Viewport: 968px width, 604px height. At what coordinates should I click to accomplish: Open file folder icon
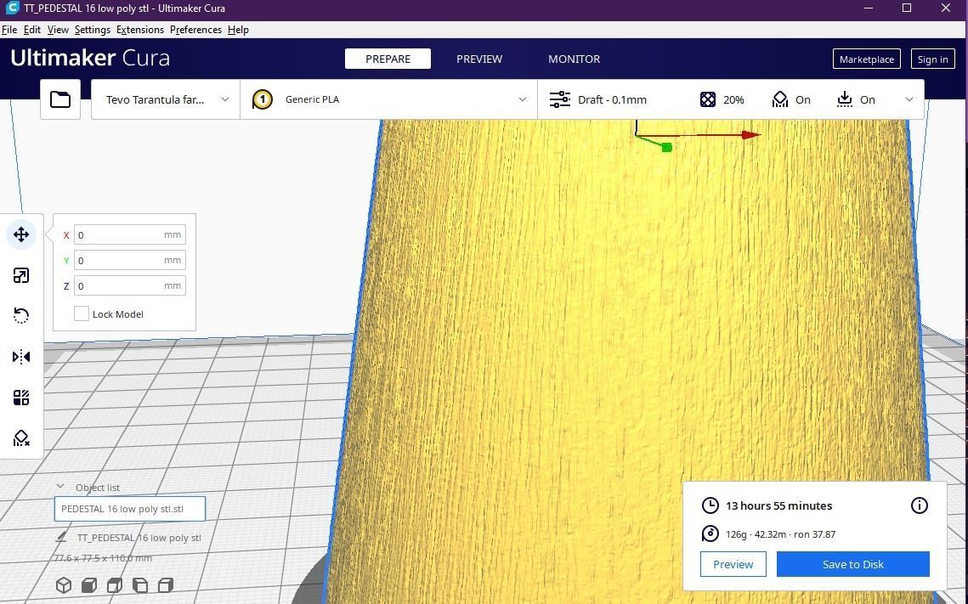tap(59, 99)
